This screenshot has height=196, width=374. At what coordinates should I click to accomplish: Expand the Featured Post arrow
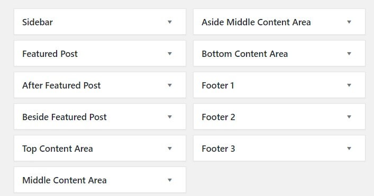point(170,54)
